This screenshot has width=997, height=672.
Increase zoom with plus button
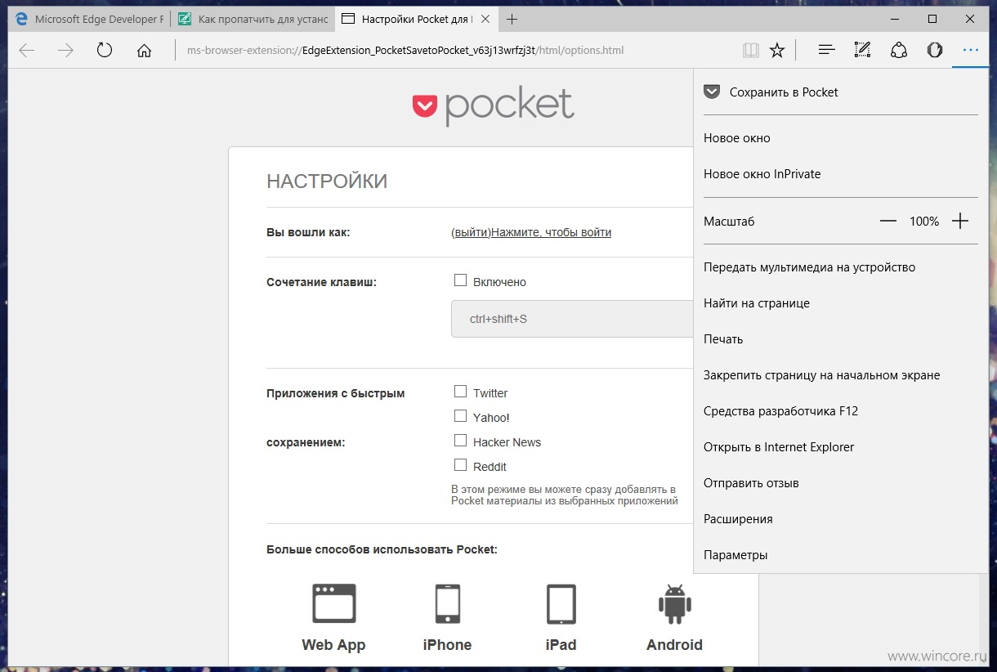pos(960,221)
